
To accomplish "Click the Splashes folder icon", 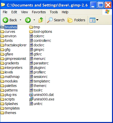I will pyautogui.click(x=2, y=104).
